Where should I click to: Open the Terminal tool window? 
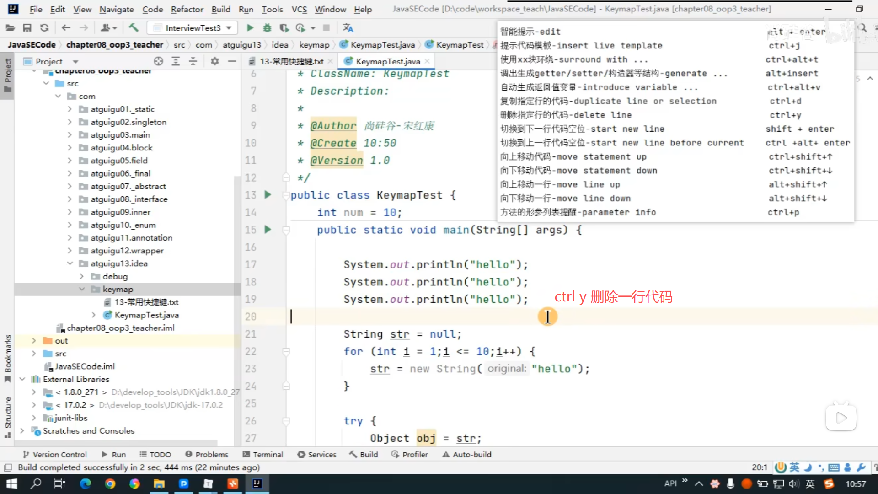click(x=263, y=454)
